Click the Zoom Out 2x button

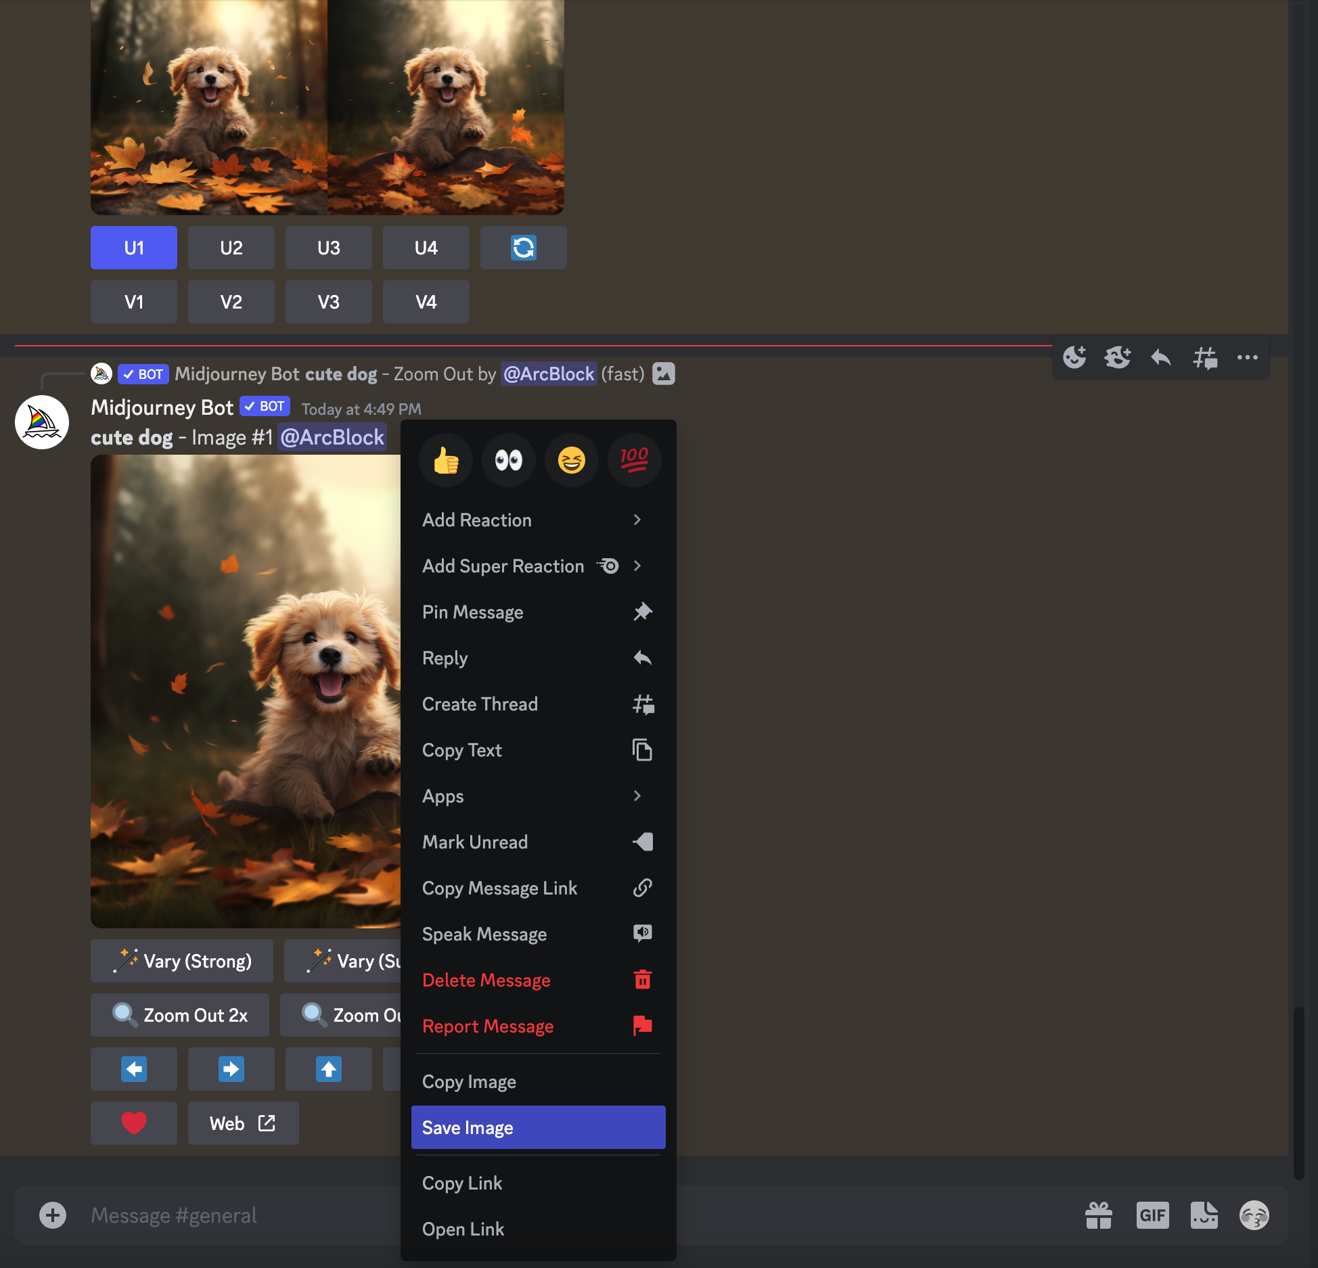180,1015
